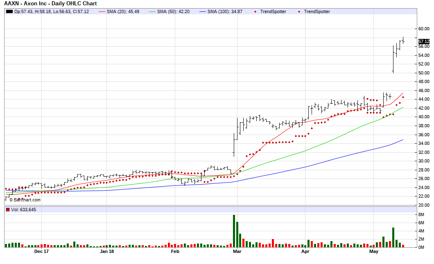Click the black OHLC legend swatch

9,11
